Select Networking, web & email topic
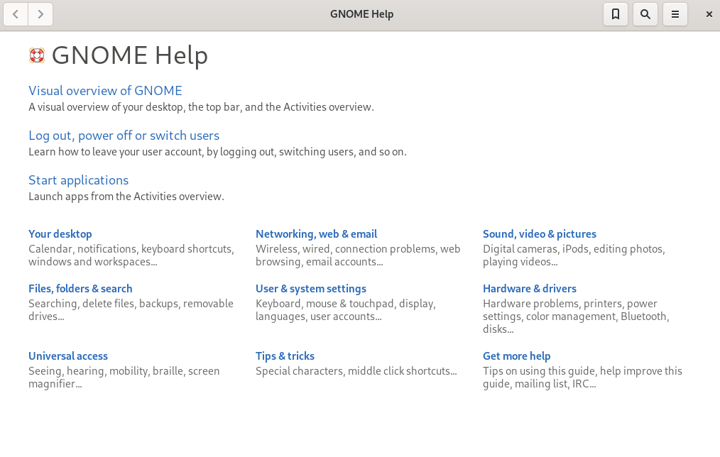720x457 pixels. click(x=316, y=234)
